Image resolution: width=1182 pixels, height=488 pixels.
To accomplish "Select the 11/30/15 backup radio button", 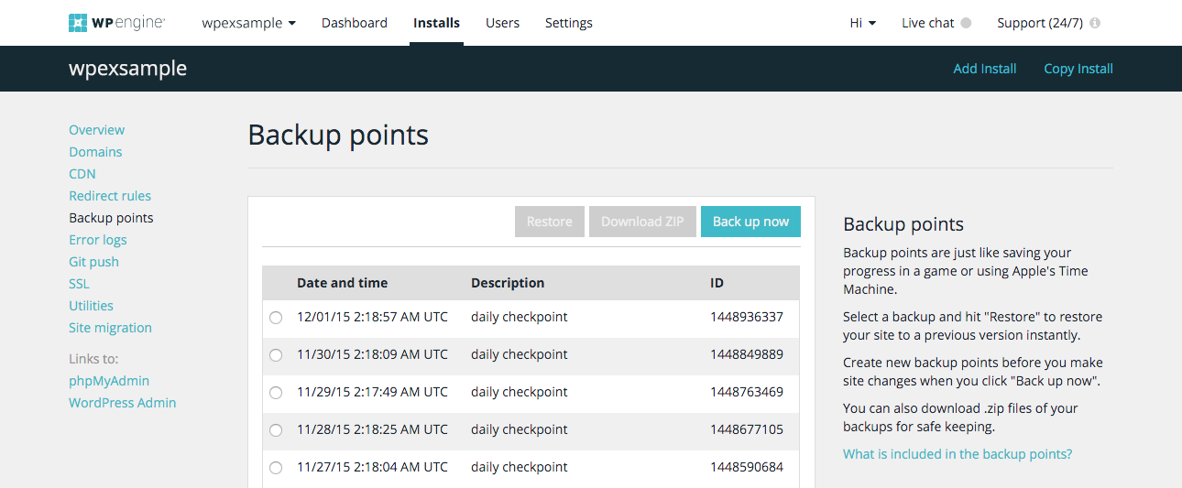I will pyautogui.click(x=276, y=355).
